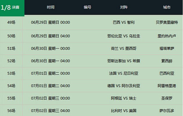Screen dimensions: 183x116
Task: Click the city 圣保罗
Action: click(x=167, y=98)
